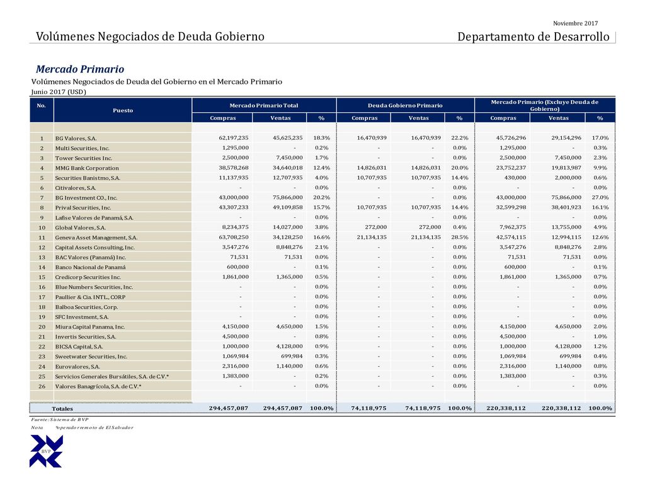
Task: Select 'Balboa Securities, Corp.' row name
Action: (86, 307)
